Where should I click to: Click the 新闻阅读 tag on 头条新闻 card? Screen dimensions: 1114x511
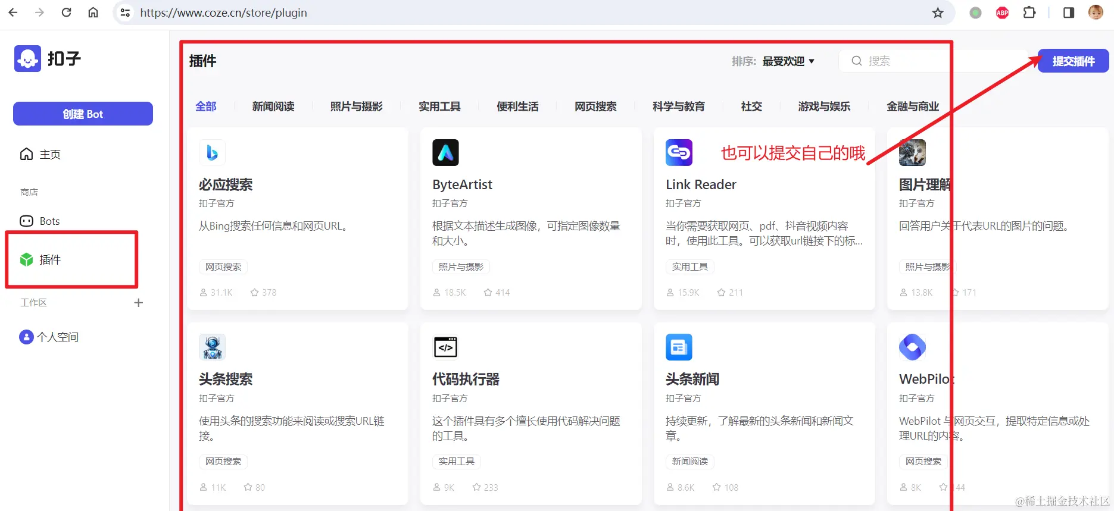click(689, 462)
